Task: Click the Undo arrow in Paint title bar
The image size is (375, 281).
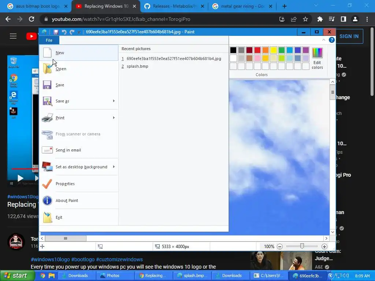Action: 64,32
